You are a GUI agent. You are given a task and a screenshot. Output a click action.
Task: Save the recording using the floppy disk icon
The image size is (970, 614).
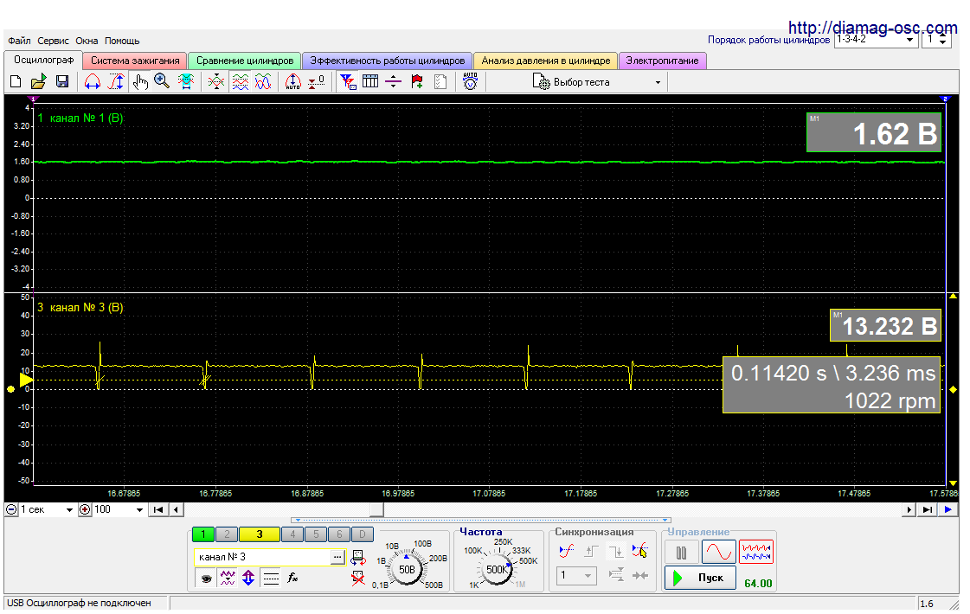[x=61, y=81]
